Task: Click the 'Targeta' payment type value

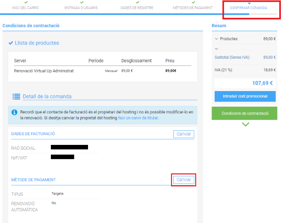Action: tap(57, 193)
